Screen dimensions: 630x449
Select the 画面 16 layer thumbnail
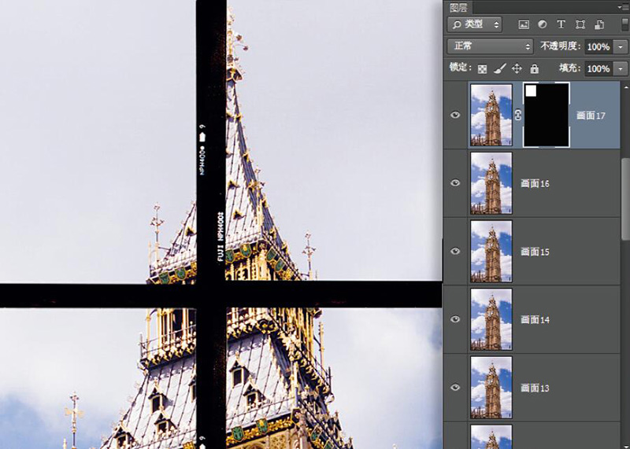[x=491, y=183]
